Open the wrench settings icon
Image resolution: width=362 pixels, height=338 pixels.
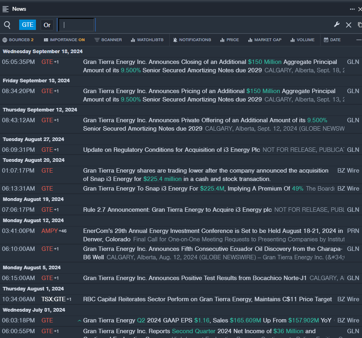tap(336, 25)
